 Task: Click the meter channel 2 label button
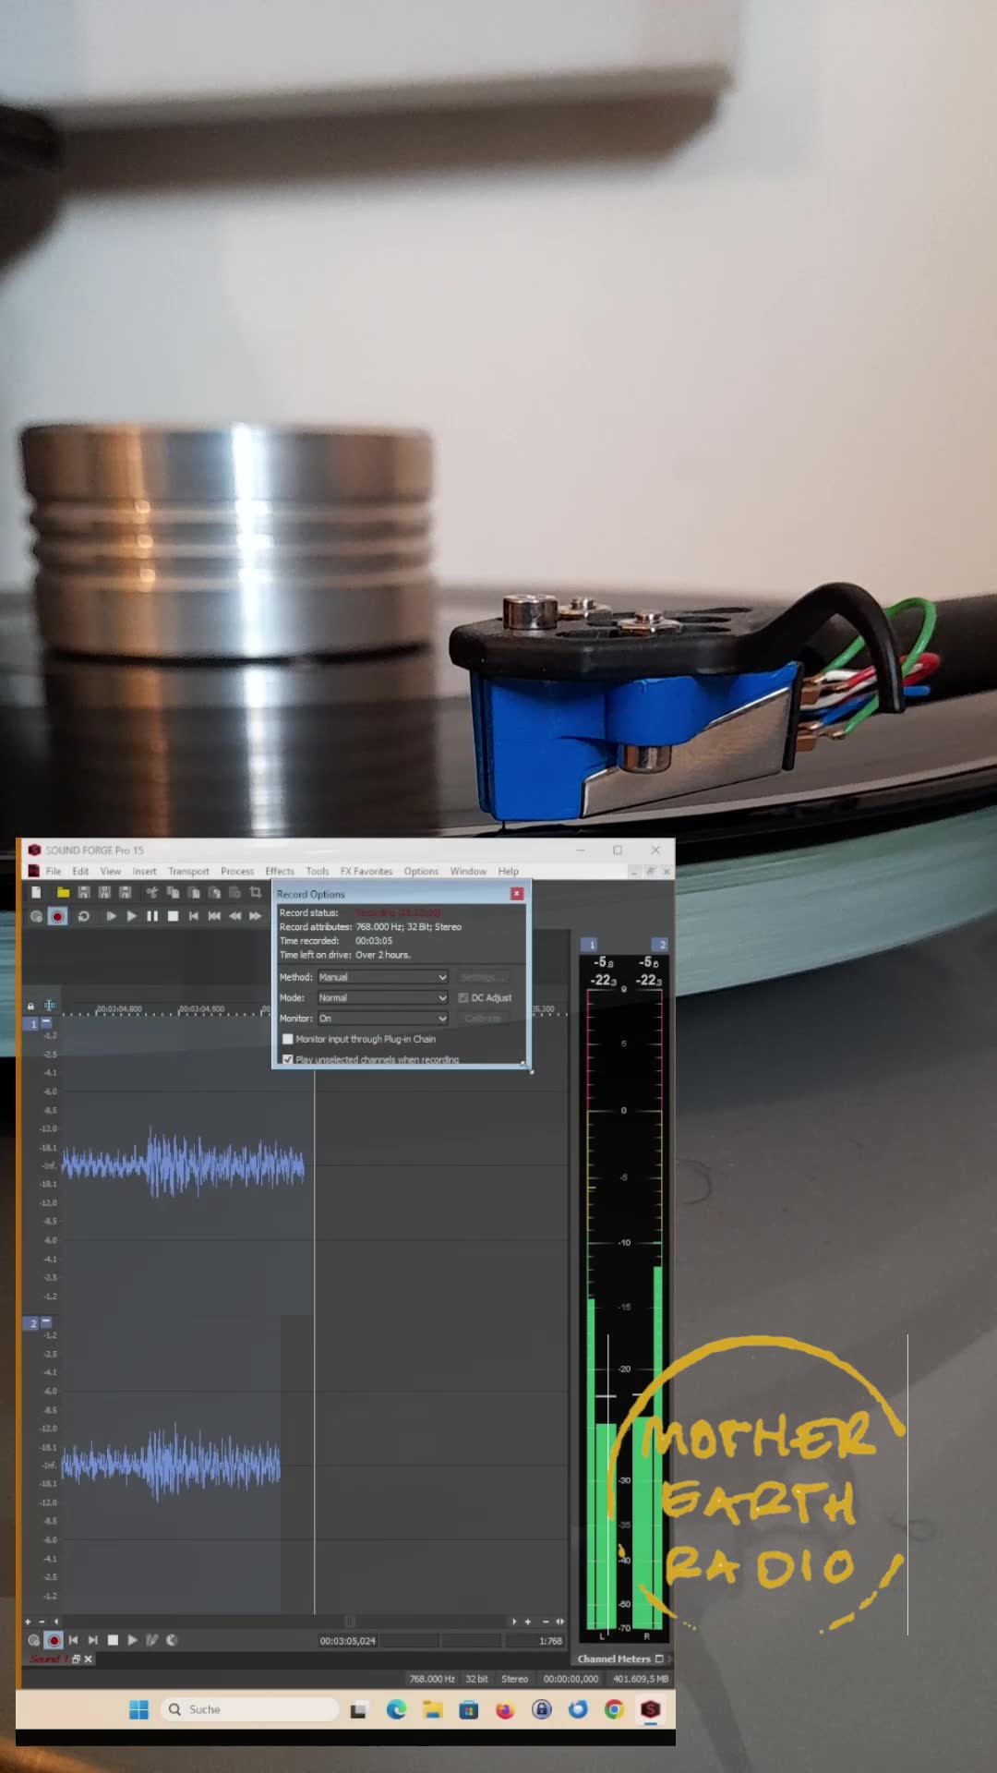click(x=660, y=945)
